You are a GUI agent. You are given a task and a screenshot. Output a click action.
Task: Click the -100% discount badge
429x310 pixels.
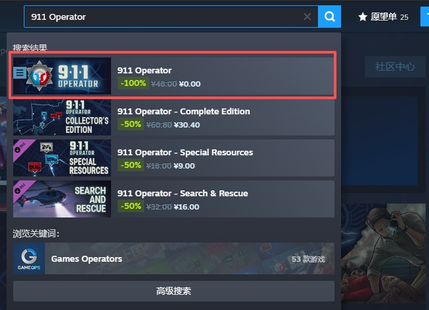(134, 83)
